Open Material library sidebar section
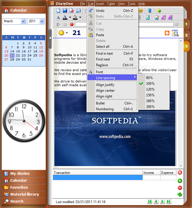 (24, 194)
